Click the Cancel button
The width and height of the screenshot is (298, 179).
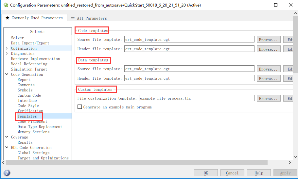(232, 173)
